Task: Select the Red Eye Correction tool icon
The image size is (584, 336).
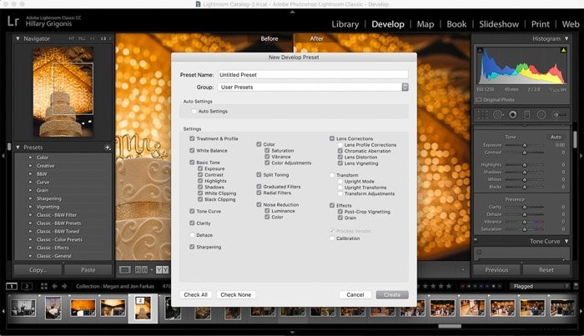Action: tap(513, 114)
